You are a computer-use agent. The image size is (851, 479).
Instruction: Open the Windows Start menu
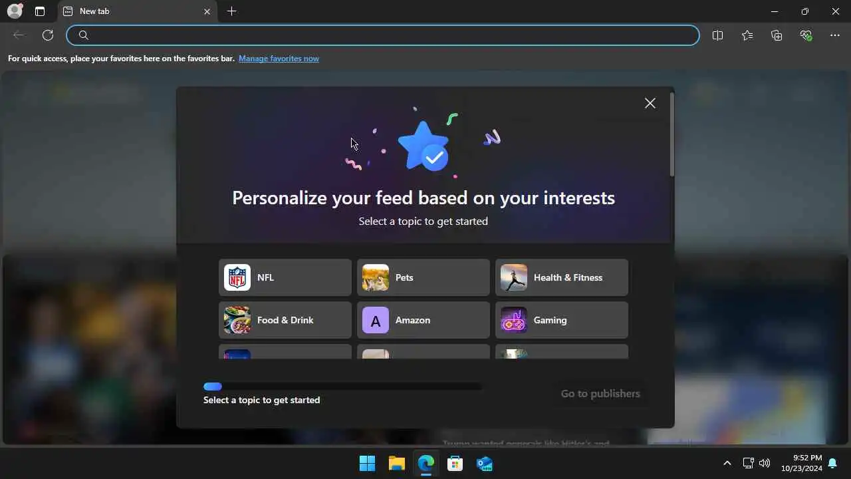tap(367, 463)
